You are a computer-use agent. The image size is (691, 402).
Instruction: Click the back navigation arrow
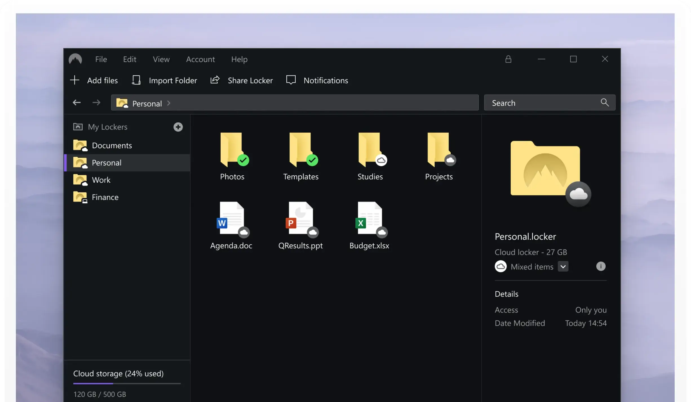pos(76,102)
